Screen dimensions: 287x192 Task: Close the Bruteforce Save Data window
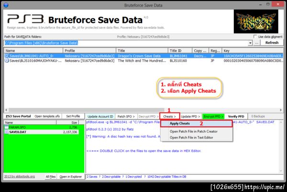[x=278, y=4]
